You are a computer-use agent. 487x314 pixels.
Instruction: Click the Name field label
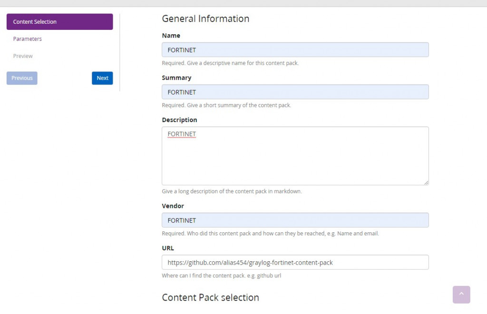click(171, 36)
